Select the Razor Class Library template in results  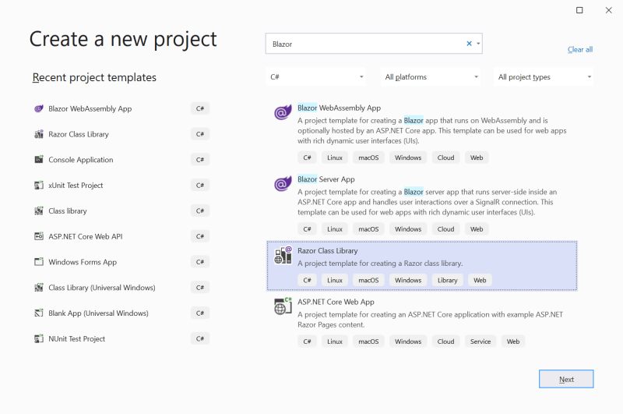(x=422, y=266)
